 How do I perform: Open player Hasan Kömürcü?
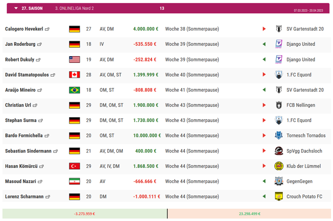[21, 166]
